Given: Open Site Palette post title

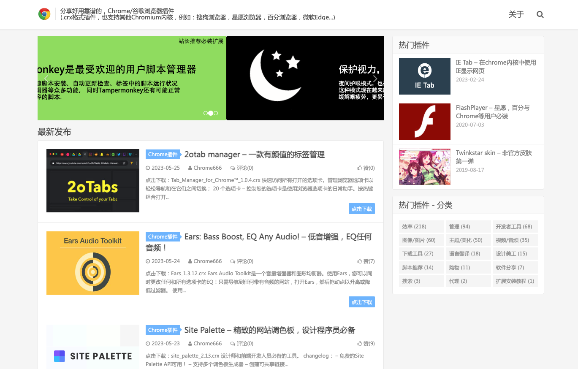Looking at the screenshot, I should (270, 330).
